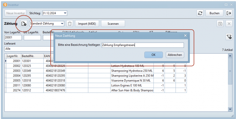Click the exit icon next to Buchen
The width and height of the screenshot is (236, 119).
[229, 13]
